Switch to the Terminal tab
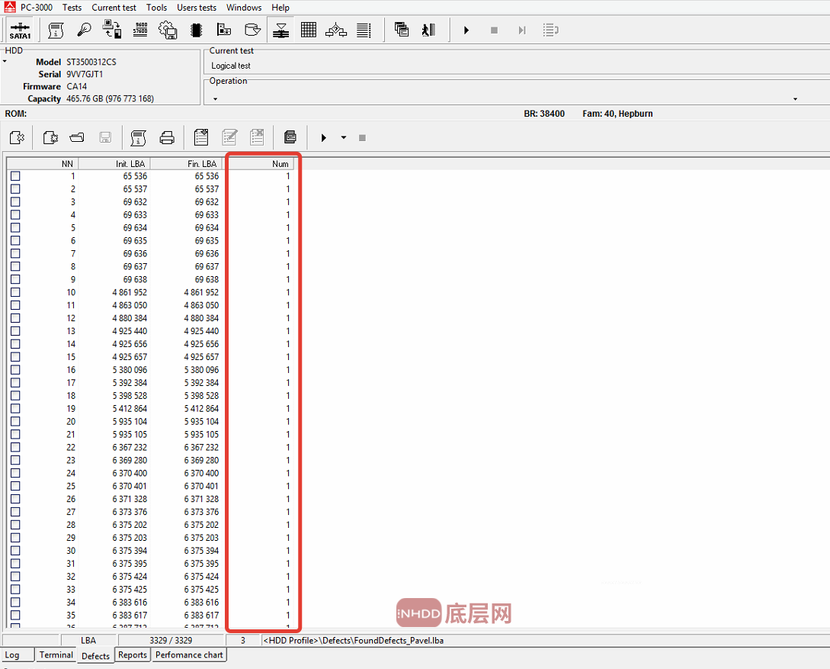This screenshot has height=669, width=830. (56, 655)
